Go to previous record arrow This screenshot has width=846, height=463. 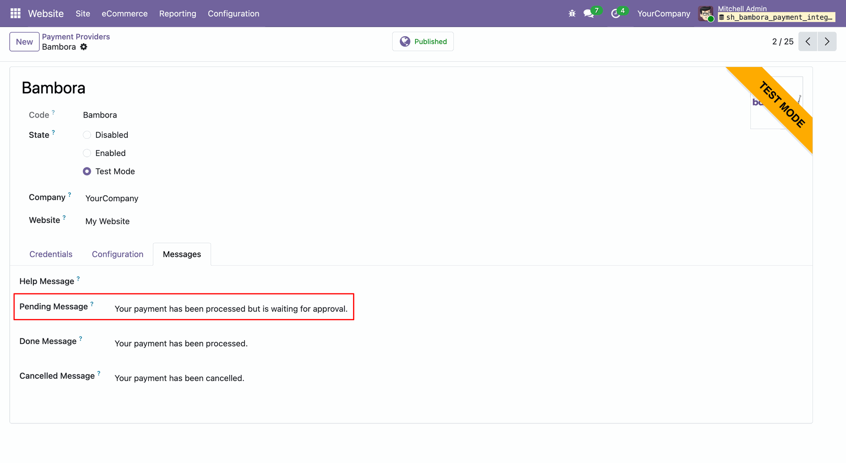(808, 41)
